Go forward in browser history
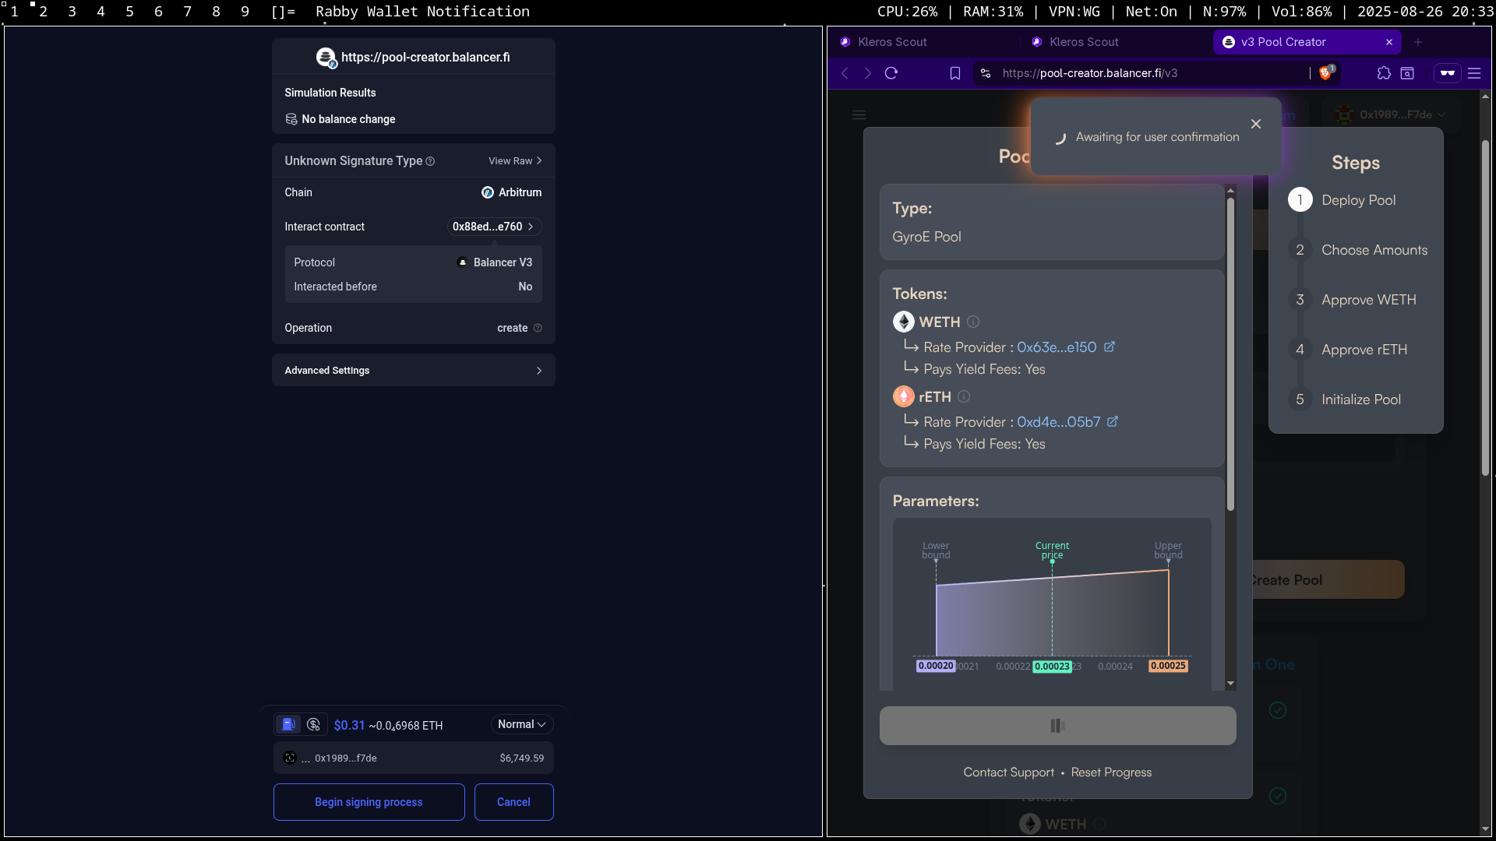Image resolution: width=1496 pixels, height=841 pixels. pyautogui.click(x=868, y=73)
